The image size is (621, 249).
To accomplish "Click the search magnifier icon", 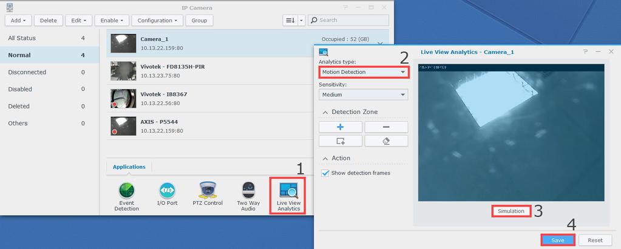I will tap(314, 20).
